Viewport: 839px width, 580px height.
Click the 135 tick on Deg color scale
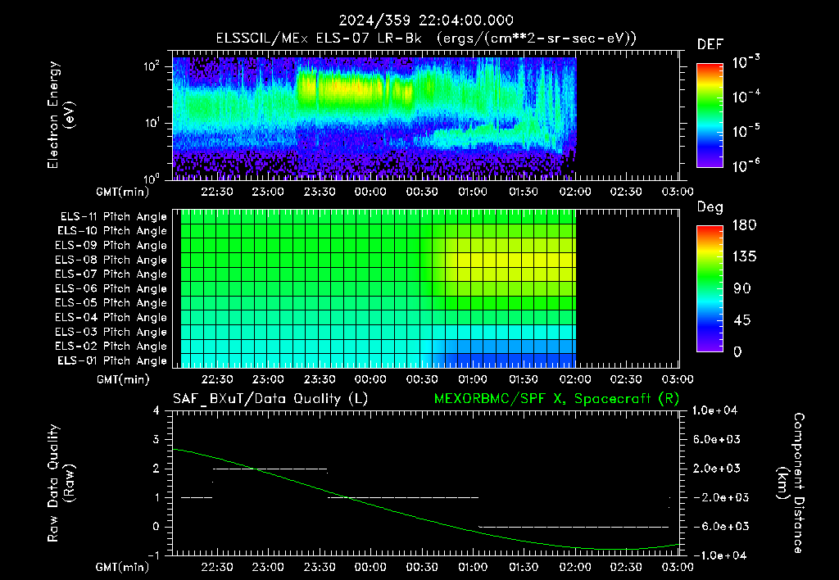[x=744, y=257]
